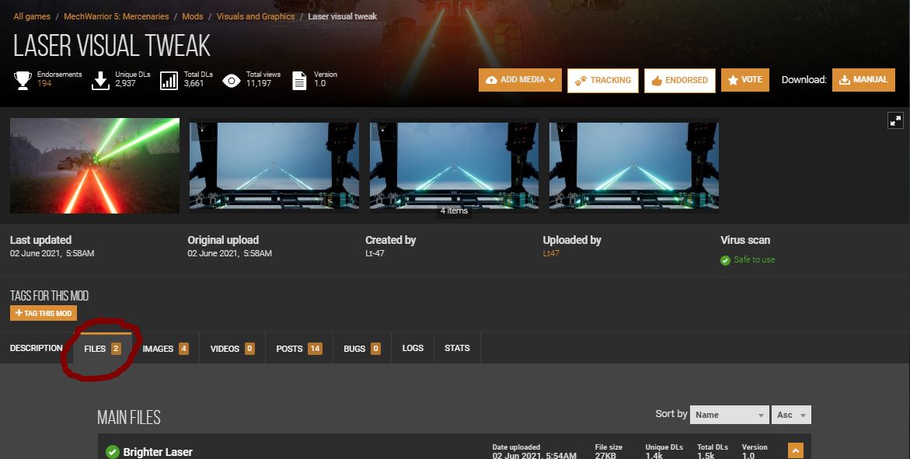The image size is (910, 459).
Task: Collapse the Brighter Laser file entry
Action: click(796, 451)
